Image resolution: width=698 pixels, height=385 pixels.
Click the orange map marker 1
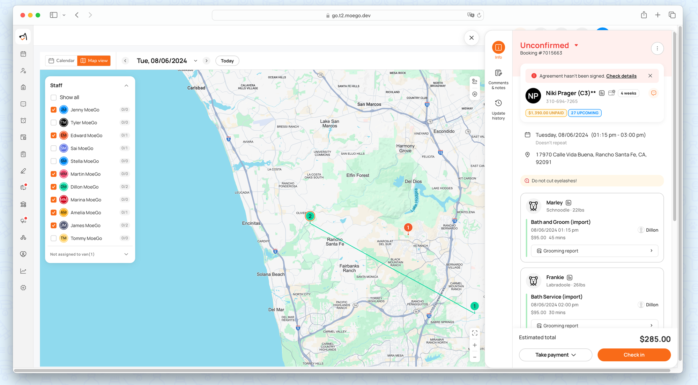(408, 228)
